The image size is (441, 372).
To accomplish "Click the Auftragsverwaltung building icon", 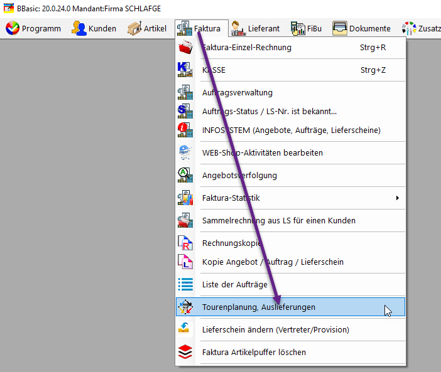I will click(185, 92).
